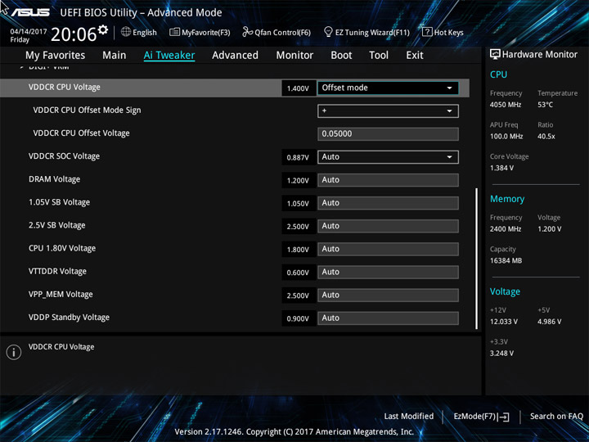Select the VTTDDR Voltage label
Viewport: 589px width, 442px height.
coord(57,271)
